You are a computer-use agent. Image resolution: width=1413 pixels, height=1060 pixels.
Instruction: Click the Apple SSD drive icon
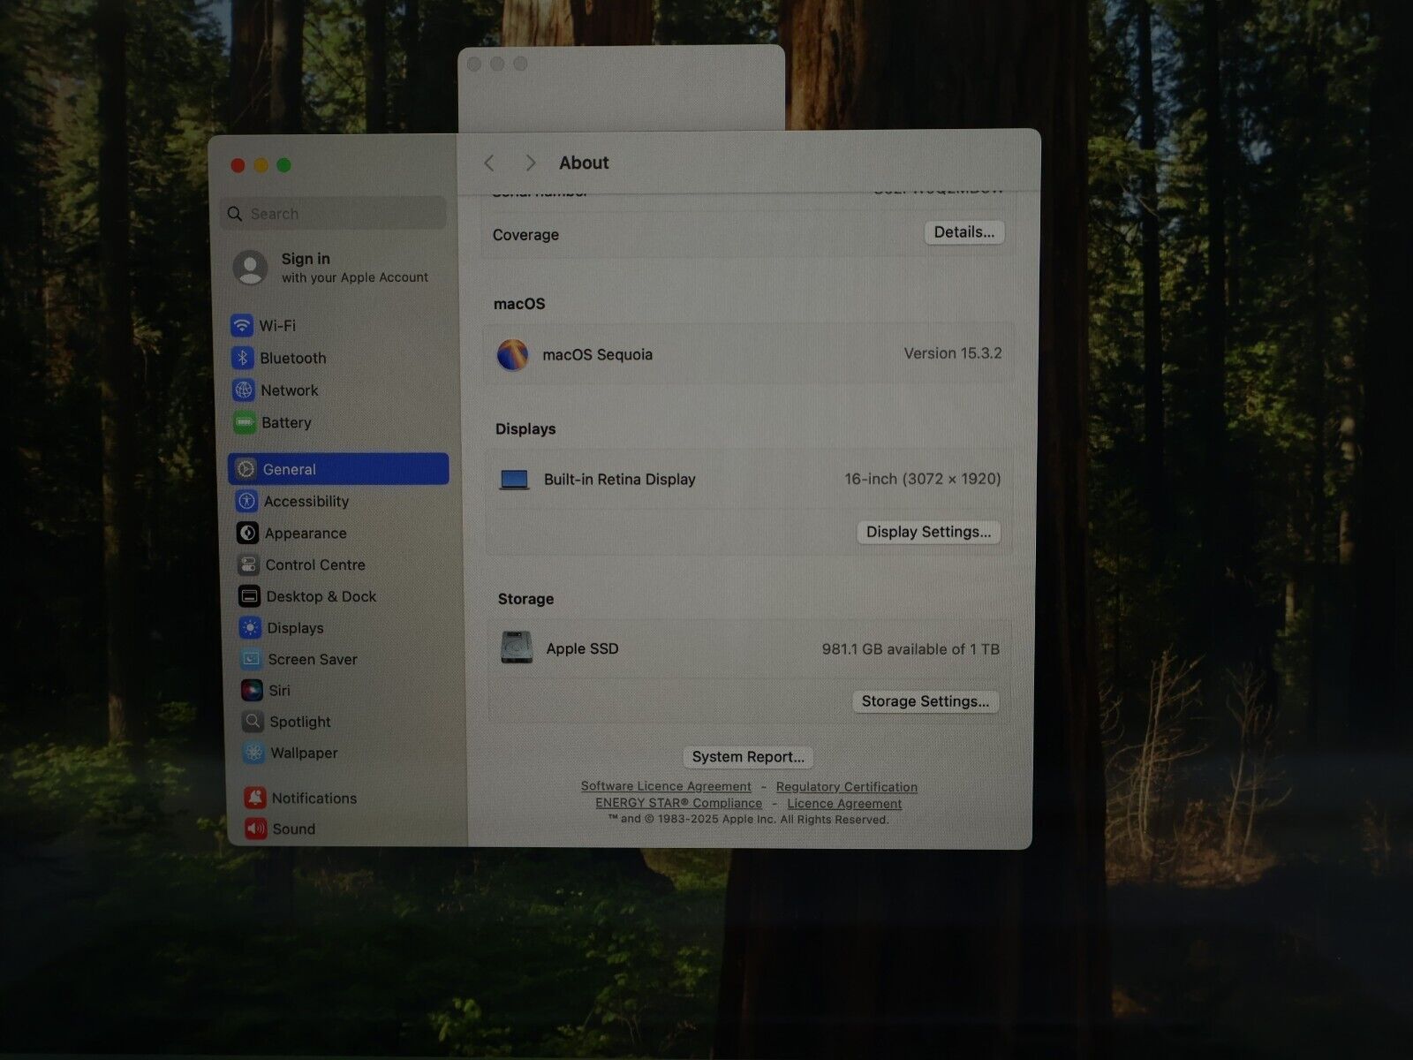click(x=517, y=647)
